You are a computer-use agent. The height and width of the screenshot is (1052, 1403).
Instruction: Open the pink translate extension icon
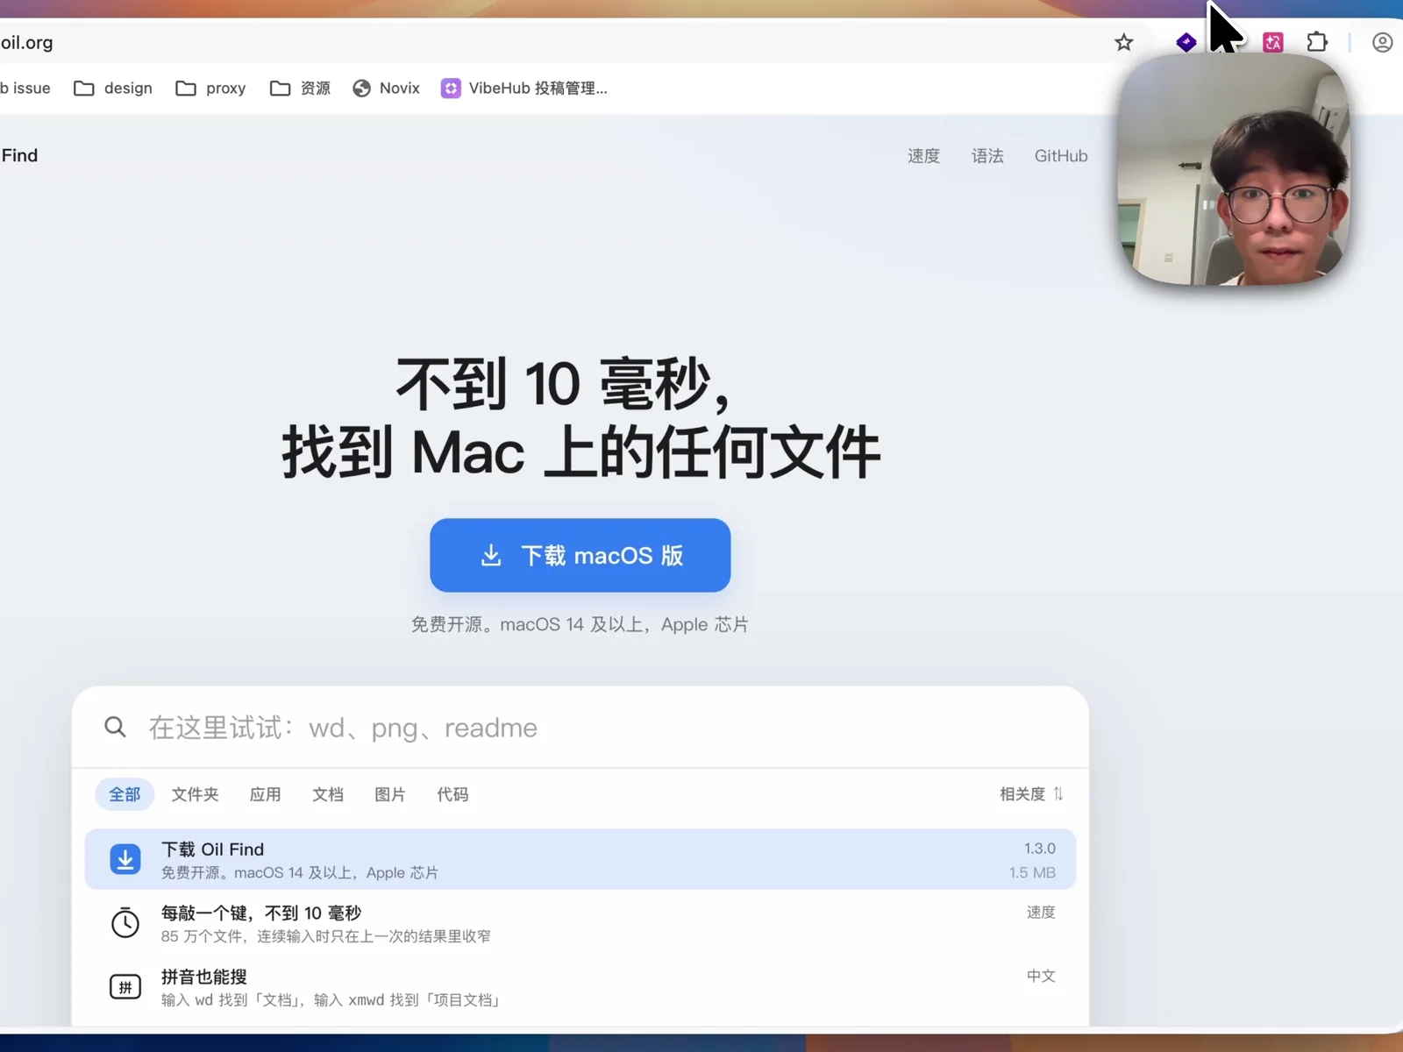(x=1272, y=42)
